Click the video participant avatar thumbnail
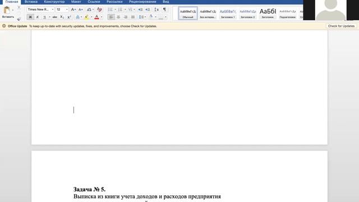Screen dimensions: 359x202 [331, 10]
